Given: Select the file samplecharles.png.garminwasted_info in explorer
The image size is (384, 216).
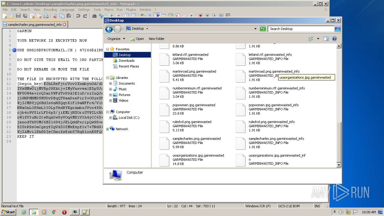Looking at the screenshot, I should coord(270,143).
